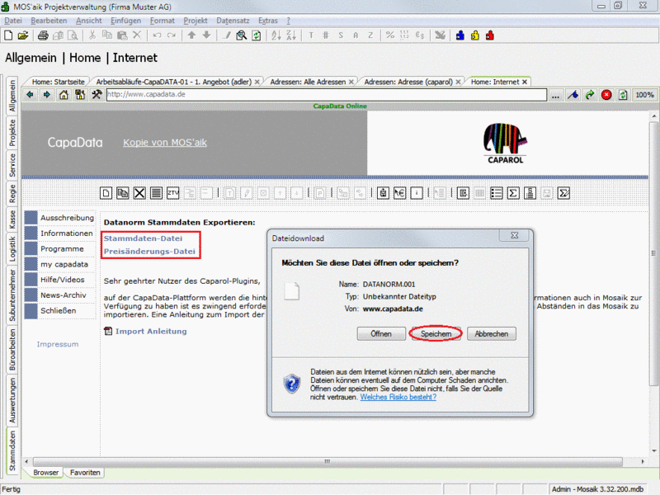The height and width of the screenshot is (495, 660).
Task: Move record up with the up arrow
Action: [x=191, y=35]
